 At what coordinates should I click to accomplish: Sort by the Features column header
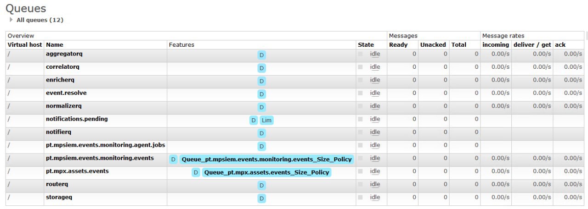point(181,44)
